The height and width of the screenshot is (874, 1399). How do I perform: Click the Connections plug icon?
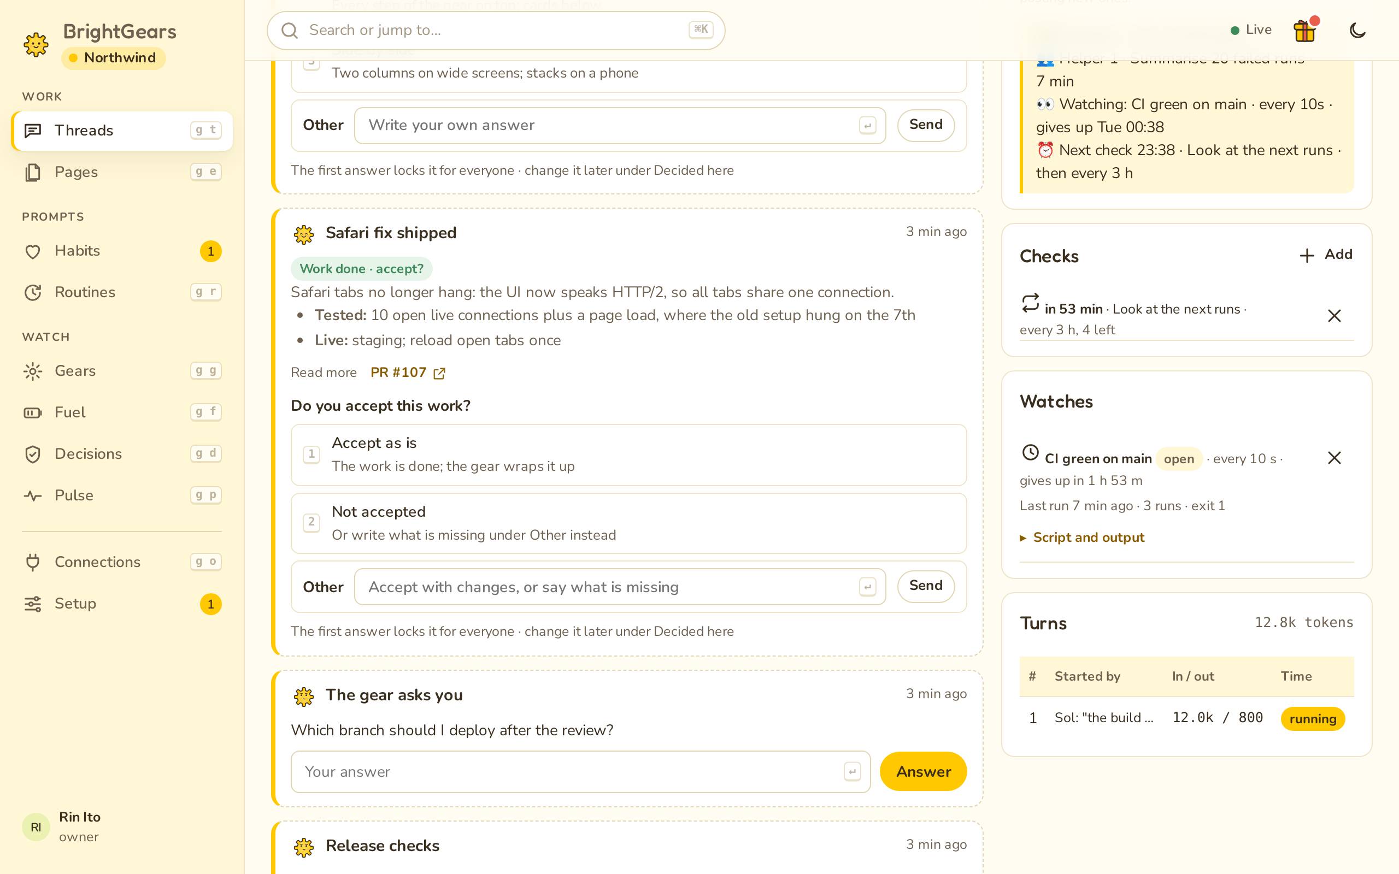(33, 563)
